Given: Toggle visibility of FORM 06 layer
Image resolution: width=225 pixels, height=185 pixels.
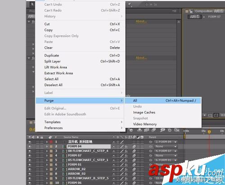Looking at the screenshot, I should pos(30,183).
